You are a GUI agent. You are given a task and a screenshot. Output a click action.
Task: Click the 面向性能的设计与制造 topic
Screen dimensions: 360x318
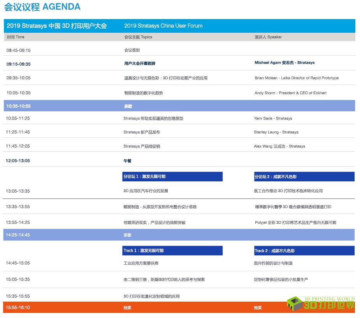pyautogui.click(x=273, y=263)
